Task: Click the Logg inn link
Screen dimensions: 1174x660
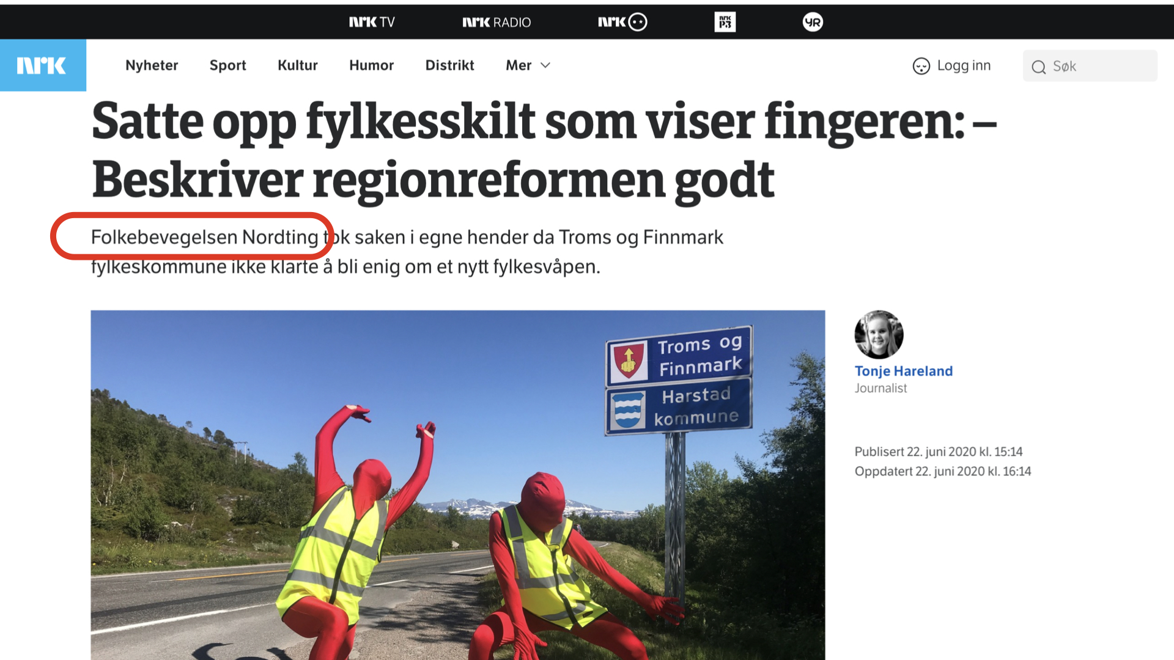Action: coord(964,65)
